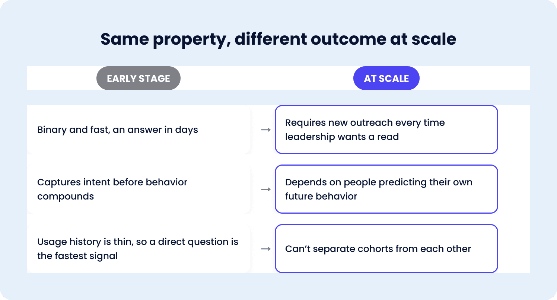Click the words 'the fastest signal'
557x300 pixels.
tap(77, 256)
